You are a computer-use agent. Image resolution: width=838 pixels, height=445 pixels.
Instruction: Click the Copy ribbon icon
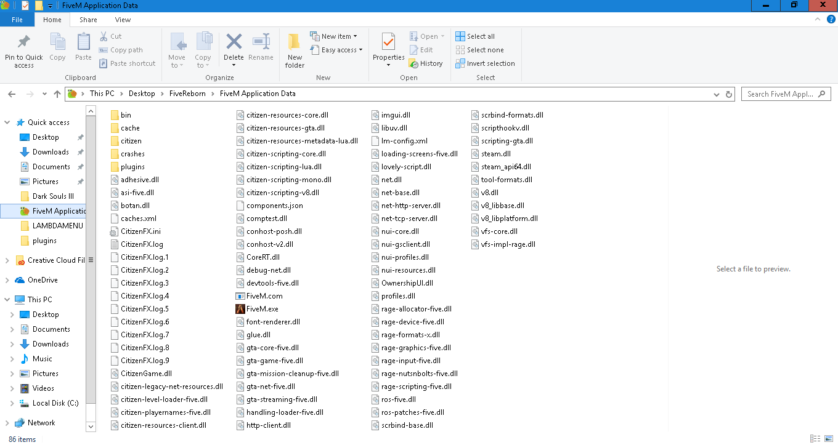57,42
